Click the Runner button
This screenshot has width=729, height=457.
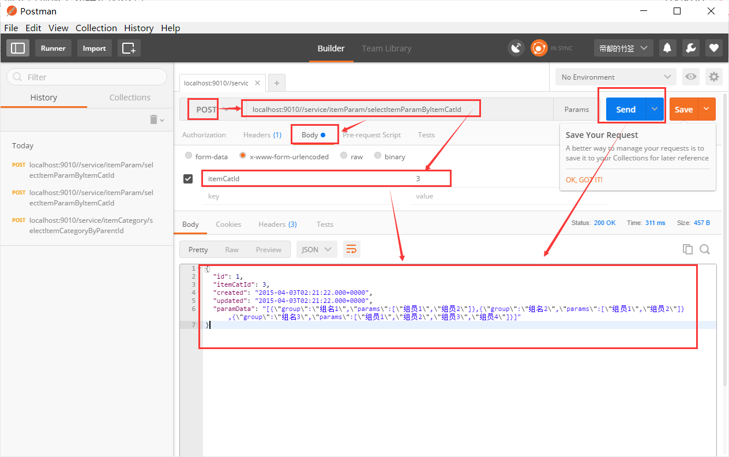pyautogui.click(x=53, y=48)
